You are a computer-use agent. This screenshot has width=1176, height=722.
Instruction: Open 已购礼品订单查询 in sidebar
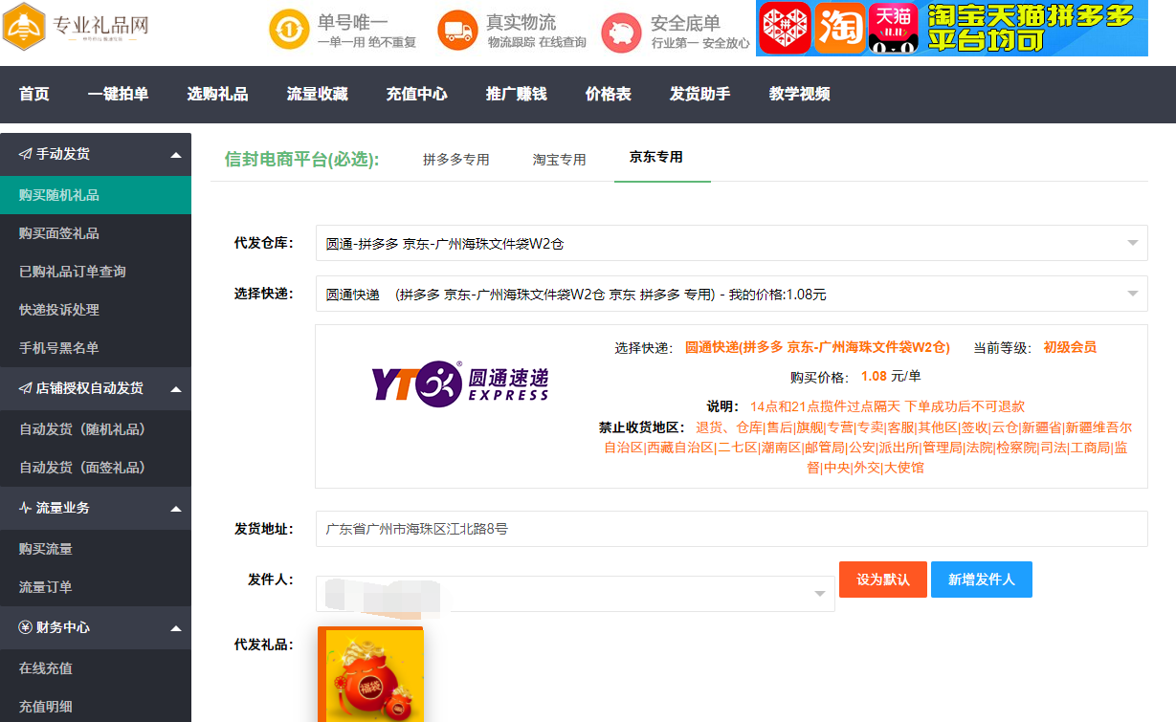pos(96,272)
